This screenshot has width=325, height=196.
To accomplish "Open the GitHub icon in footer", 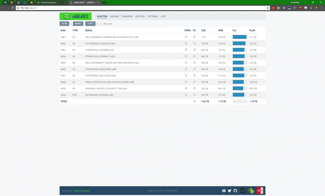I will [235, 190].
